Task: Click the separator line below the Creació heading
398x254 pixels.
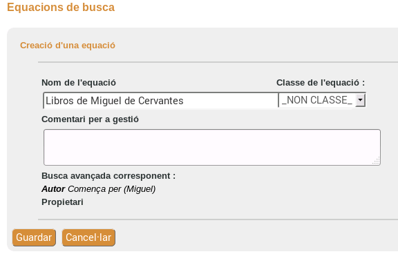Action: tap(218, 62)
